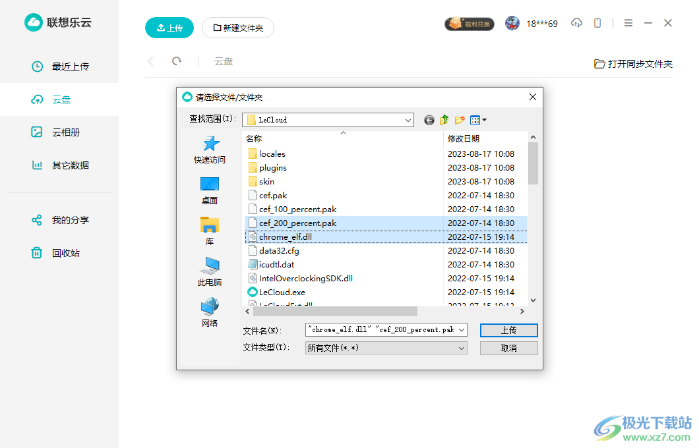
Task: Sort by the 修改日期 column header
Action: tap(485, 138)
